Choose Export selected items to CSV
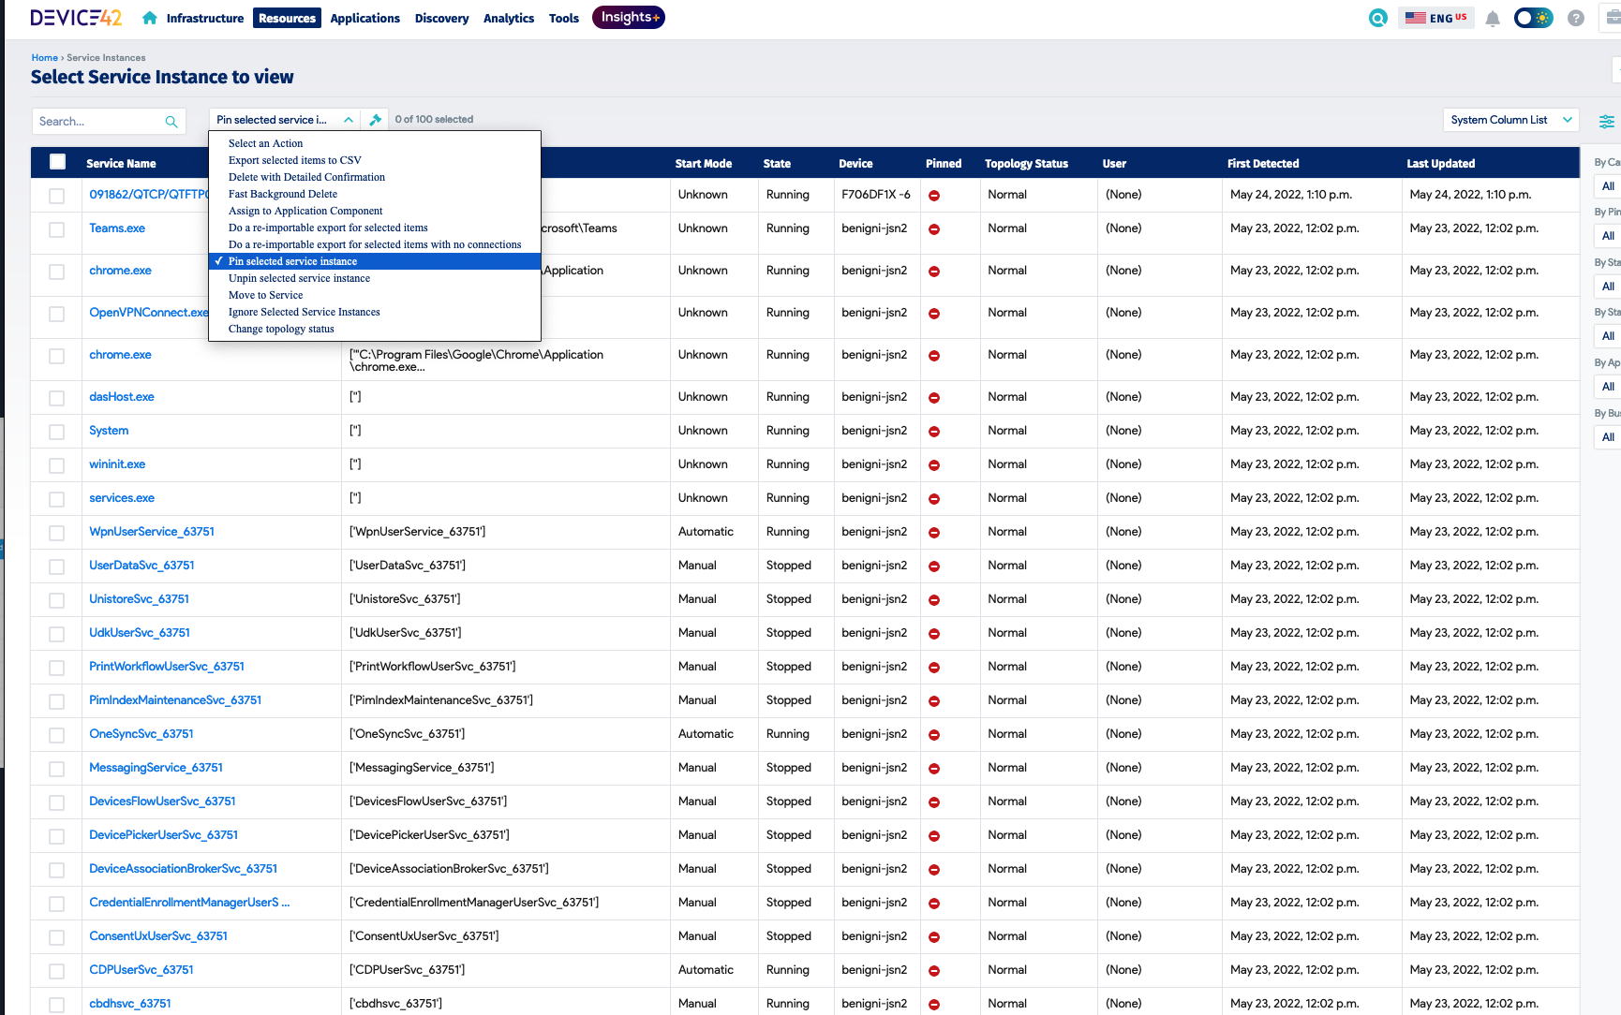 294,160
